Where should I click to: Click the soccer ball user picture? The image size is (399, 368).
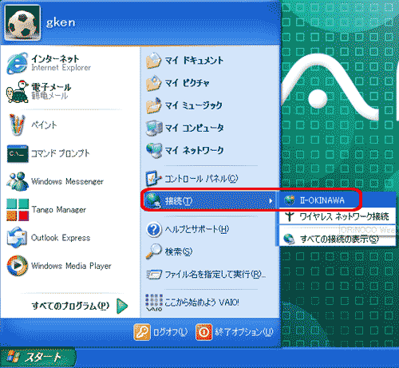(x=22, y=22)
